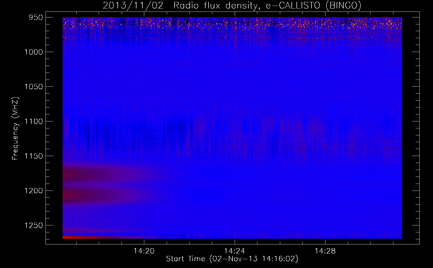Click the 'Frequency (MHZ)' vertical axis title
Image resolution: width=433 pixels, height=268 pixels.
(x=16, y=128)
